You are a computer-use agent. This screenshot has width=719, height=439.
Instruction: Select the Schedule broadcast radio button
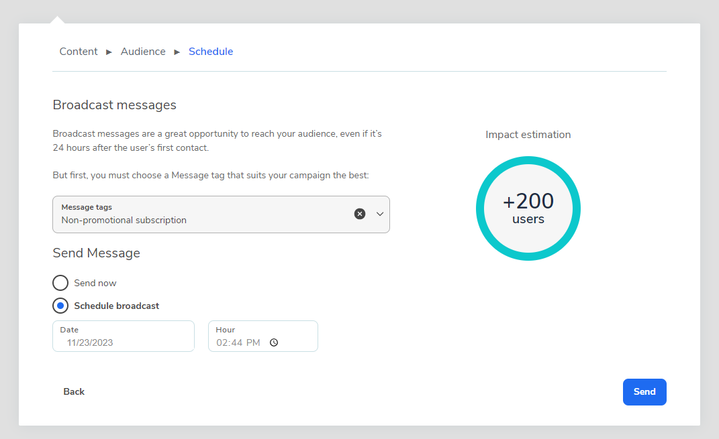(60, 306)
